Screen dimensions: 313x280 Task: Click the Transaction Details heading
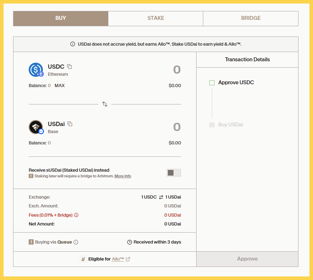coord(247,59)
